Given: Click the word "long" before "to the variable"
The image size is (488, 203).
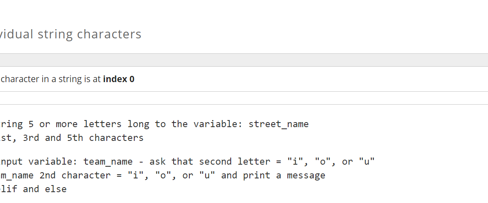Looking at the screenshot, I should [138, 124].
